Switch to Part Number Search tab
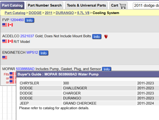The height and width of the screenshot is (120, 159). pyautogui.click(x=44, y=5)
